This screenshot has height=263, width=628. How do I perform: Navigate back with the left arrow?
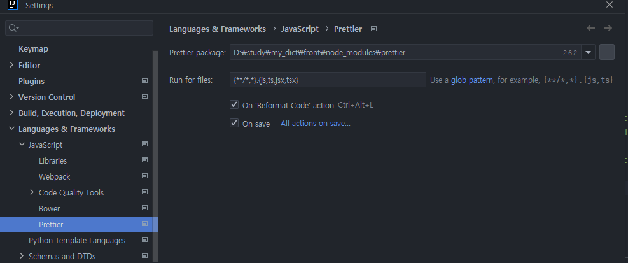pyautogui.click(x=590, y=28)
